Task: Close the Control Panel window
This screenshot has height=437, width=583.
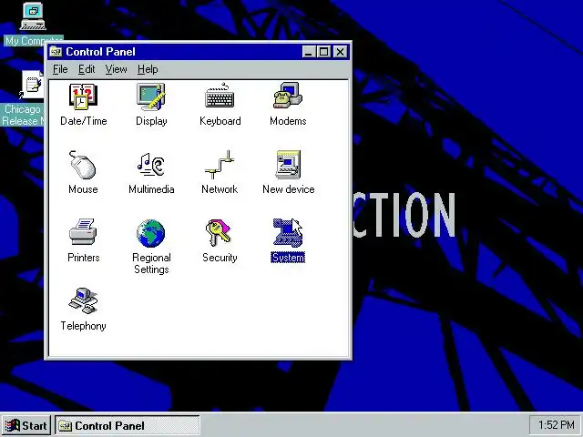Action: click(340, 52)
